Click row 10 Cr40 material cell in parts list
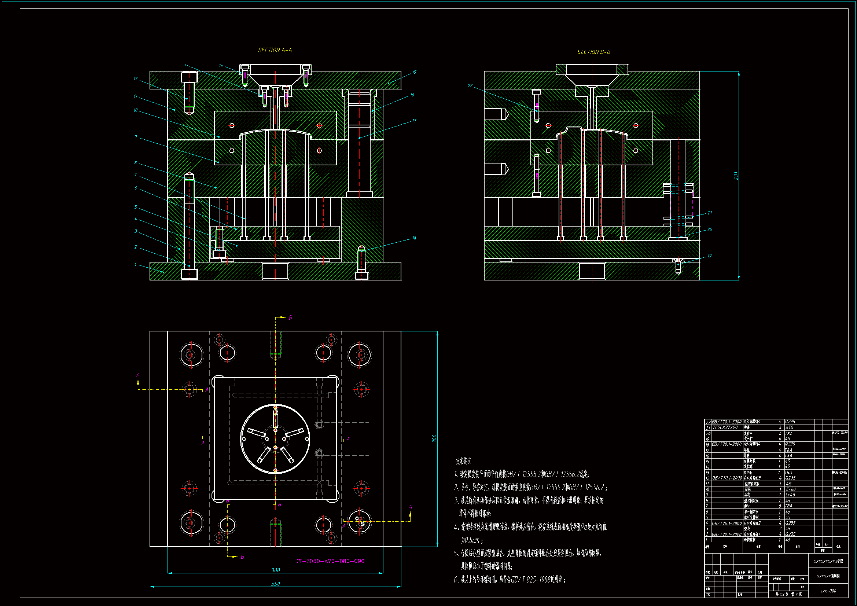 [791, 489]
